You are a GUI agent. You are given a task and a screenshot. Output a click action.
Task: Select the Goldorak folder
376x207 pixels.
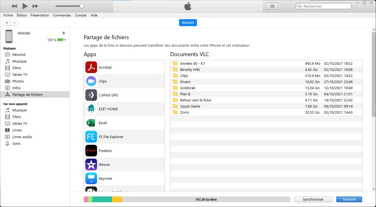tap(266, 88)
